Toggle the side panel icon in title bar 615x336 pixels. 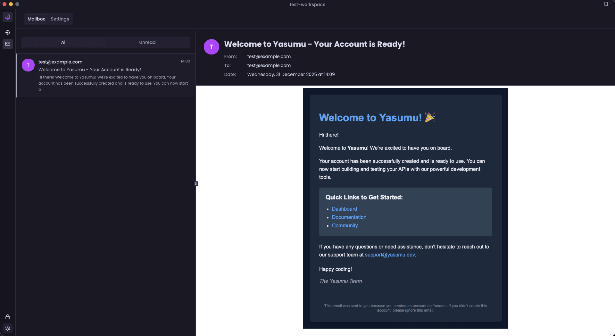606,4
